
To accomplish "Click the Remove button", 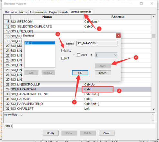I will pyautogui.click(x=48, y=73).
